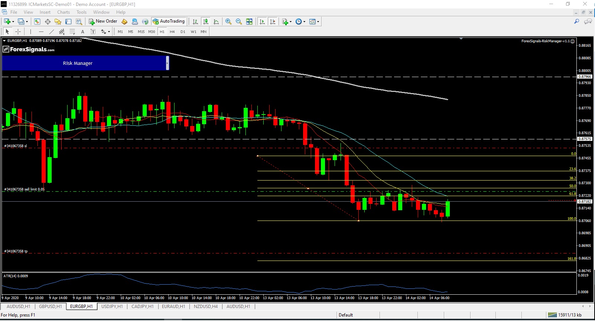Open the File menu
This screenshot has height=321, width=595.
click(x=14, y=12)
